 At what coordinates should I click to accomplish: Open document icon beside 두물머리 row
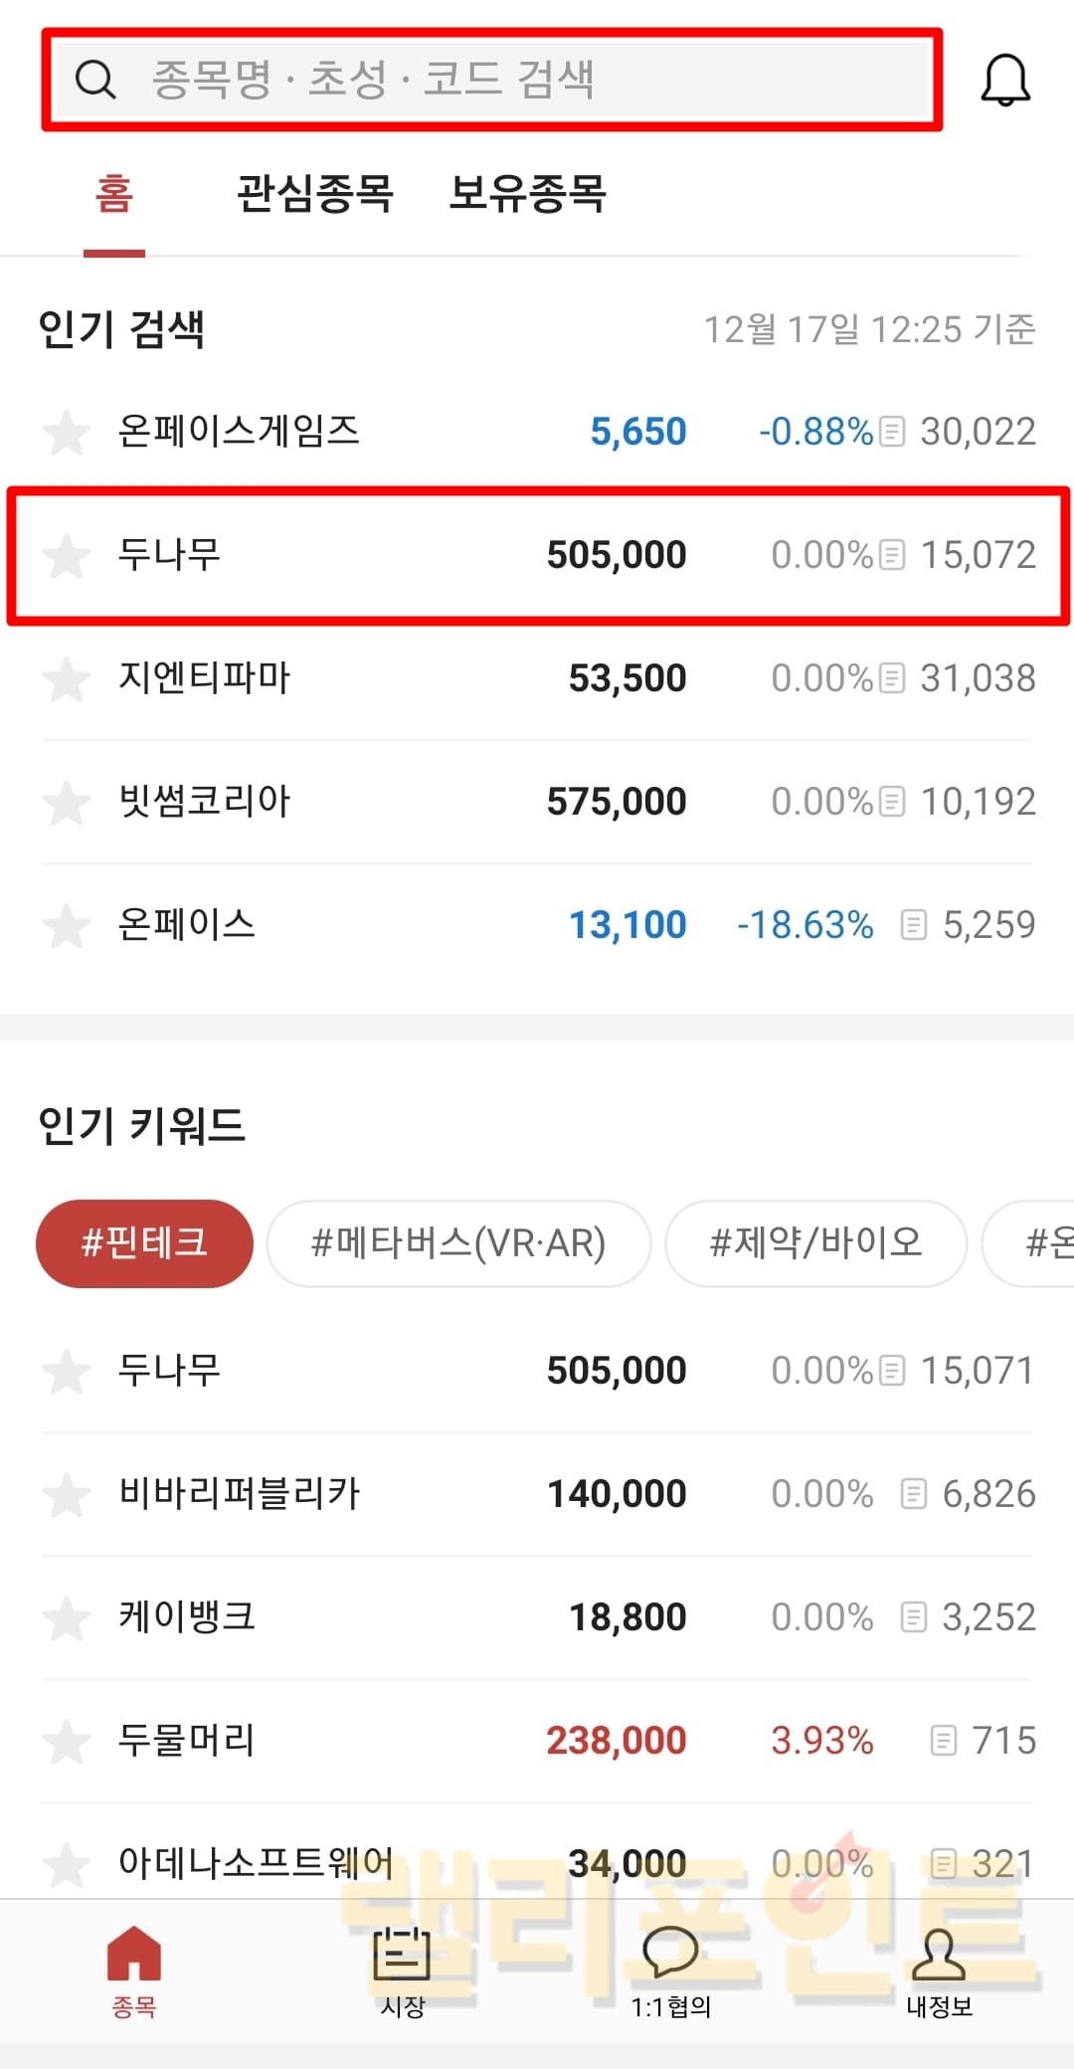coord(942,1741)
